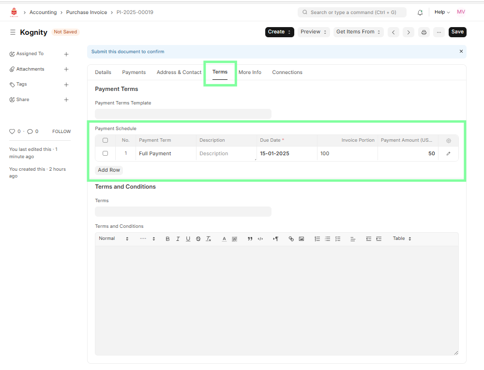
Task: Open payment schedule table settings gear
Action: (x=448, y=141)
